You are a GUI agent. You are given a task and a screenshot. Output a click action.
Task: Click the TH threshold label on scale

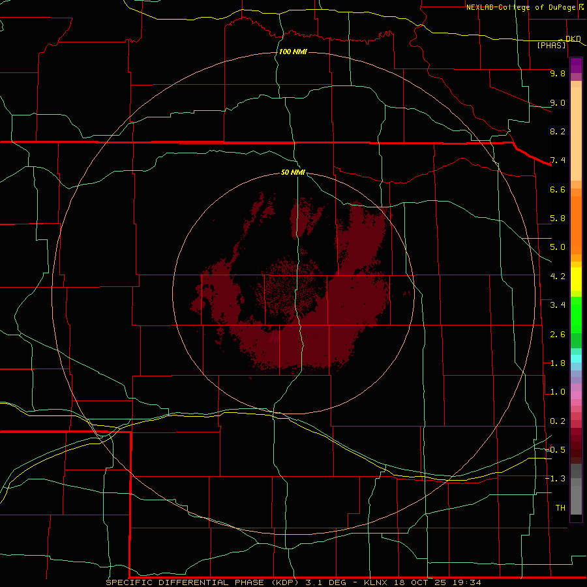pyautogui.click(x=560, y=507)
